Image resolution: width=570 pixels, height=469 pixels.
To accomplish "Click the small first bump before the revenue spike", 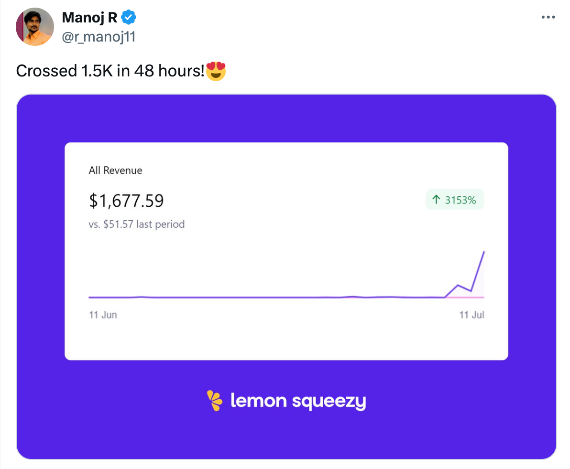I will pos(458,286).
